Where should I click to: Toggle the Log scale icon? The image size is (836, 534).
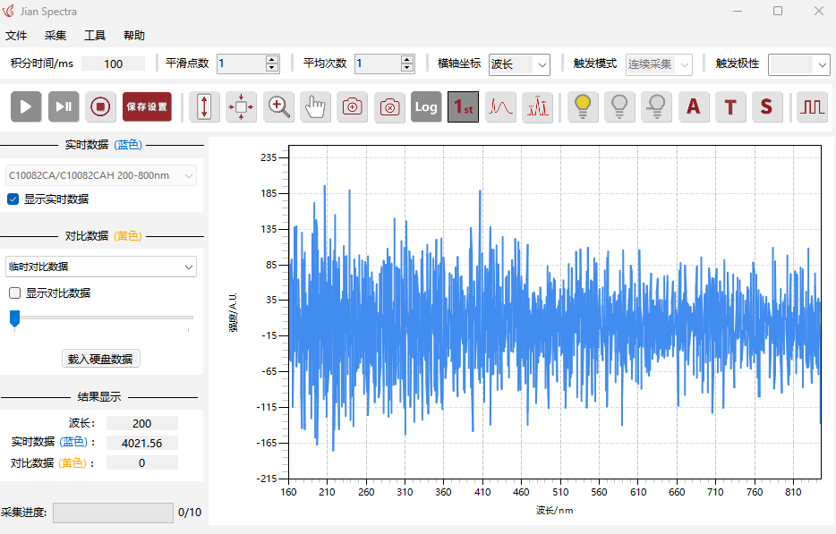pyautogui.click(x=426, y=106)
